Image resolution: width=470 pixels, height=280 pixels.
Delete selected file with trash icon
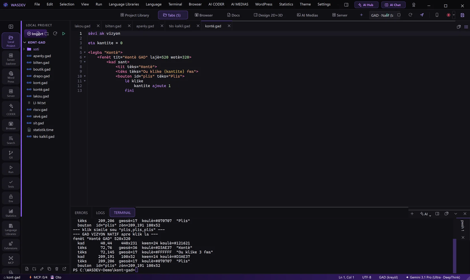click(57, 269)
